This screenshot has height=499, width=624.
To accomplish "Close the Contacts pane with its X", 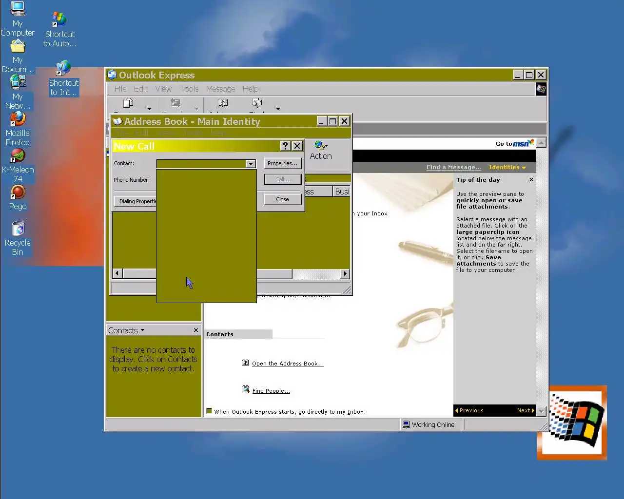I will click(x=196, y=330).
